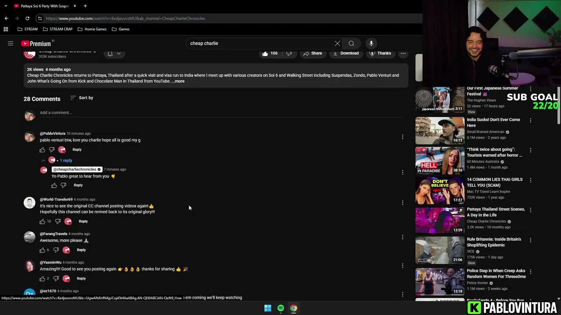This screenshot has width=561, height=315.
Task: Open the STREAM bookmarks folder
Action: point(27,29)
